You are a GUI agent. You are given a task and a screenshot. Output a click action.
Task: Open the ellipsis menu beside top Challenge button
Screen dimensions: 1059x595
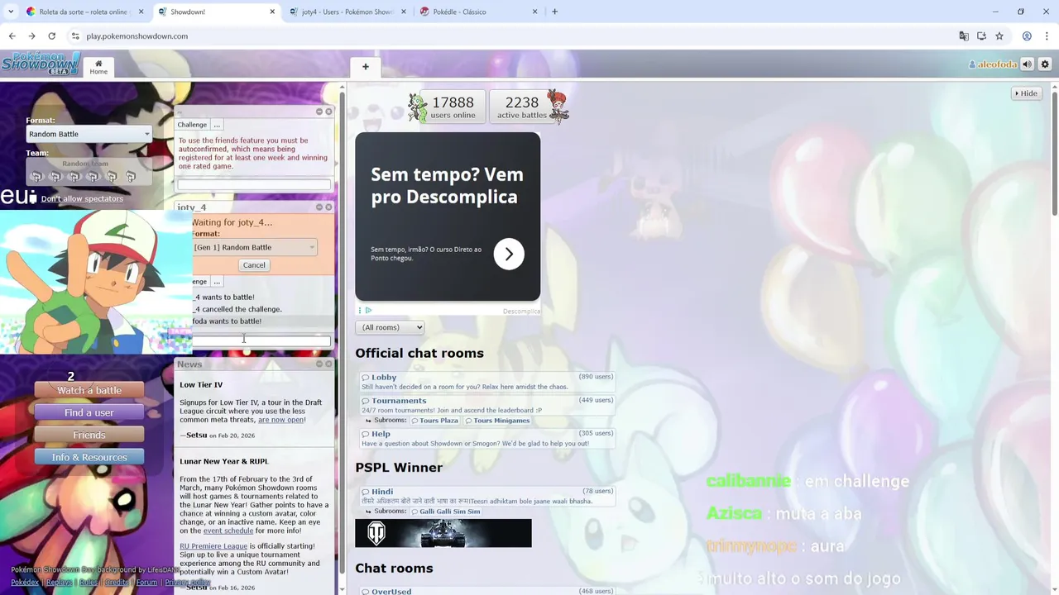217,125
